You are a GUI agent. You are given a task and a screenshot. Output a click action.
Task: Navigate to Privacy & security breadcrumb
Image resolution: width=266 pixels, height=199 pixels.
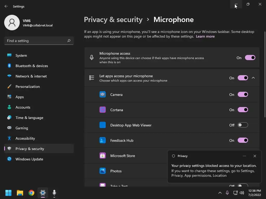pyautogui.click(x=113, y=20)
